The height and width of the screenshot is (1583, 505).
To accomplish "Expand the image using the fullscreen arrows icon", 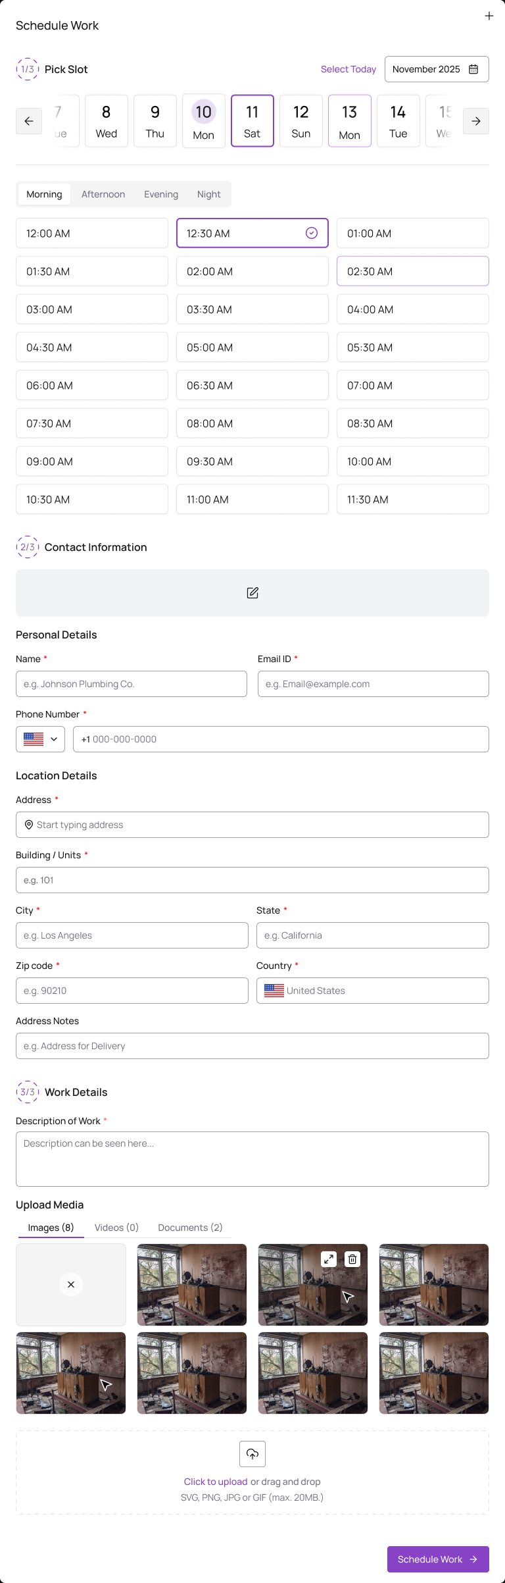I will point(329,1259).
